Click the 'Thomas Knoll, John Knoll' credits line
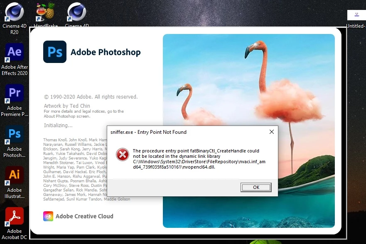Screen dimensions: 366x244 coord(75,140)
